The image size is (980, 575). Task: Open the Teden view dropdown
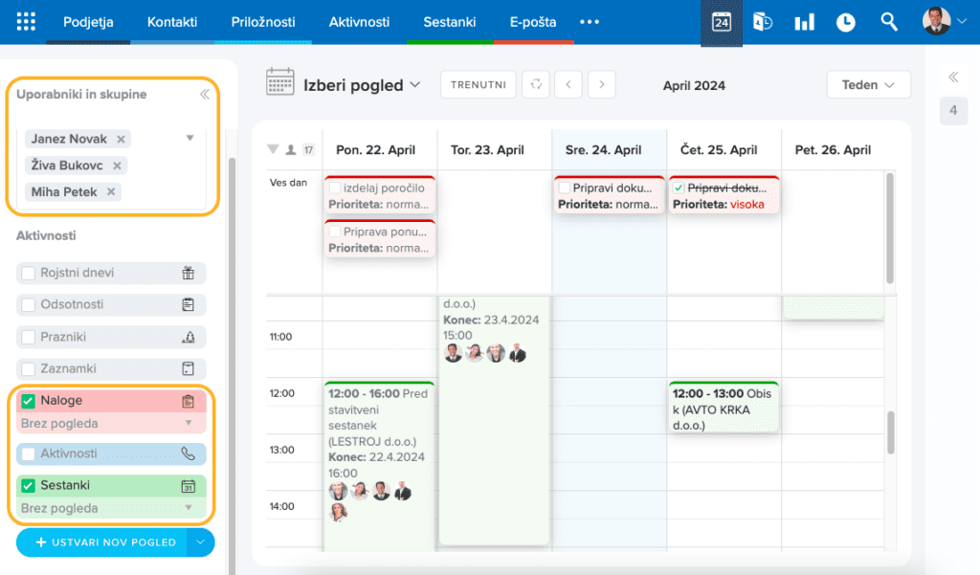868,85
